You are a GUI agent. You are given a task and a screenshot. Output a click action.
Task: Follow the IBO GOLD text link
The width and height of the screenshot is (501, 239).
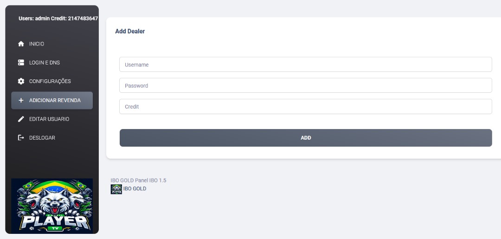(x=135, y=189)
